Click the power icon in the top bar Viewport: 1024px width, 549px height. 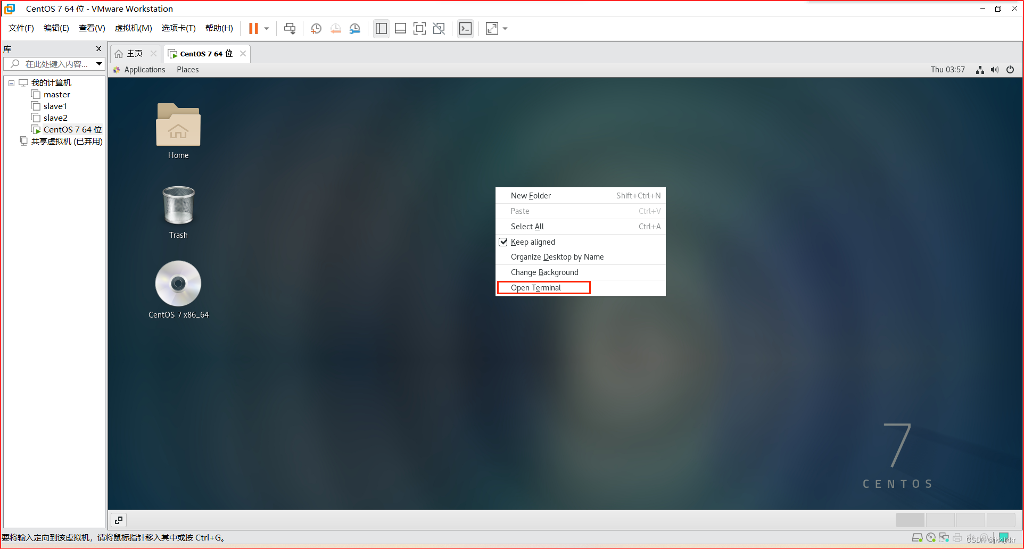tap(1010, 70)
